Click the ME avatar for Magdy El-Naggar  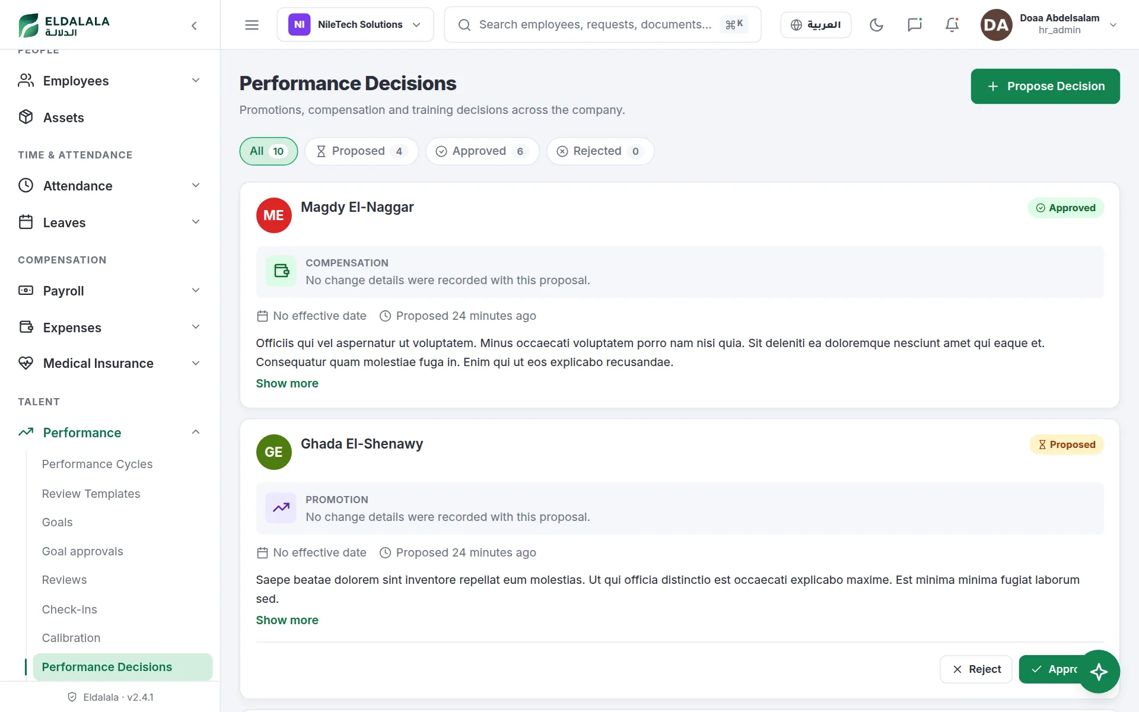[273, 215]
